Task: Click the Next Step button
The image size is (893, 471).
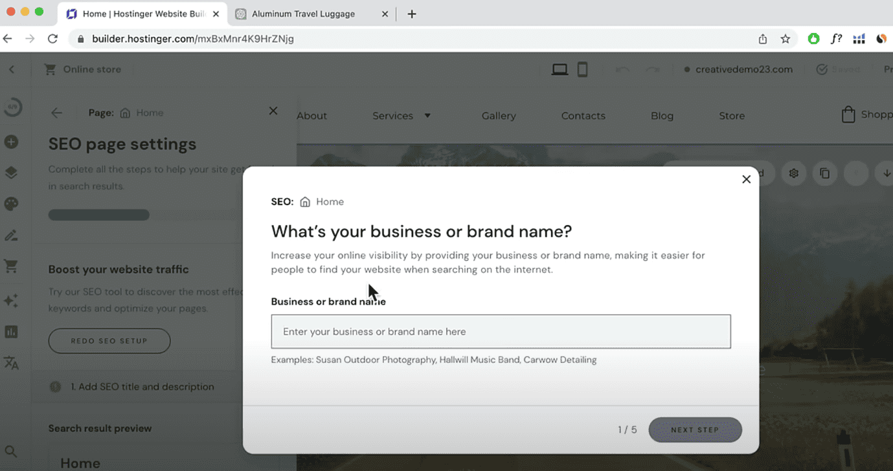Action: click(695, 430)
